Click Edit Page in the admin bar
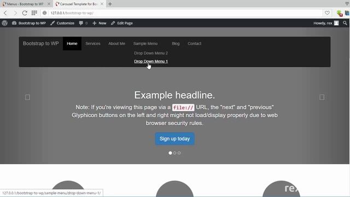Screen dimensions: 350x197 (122, 23)
